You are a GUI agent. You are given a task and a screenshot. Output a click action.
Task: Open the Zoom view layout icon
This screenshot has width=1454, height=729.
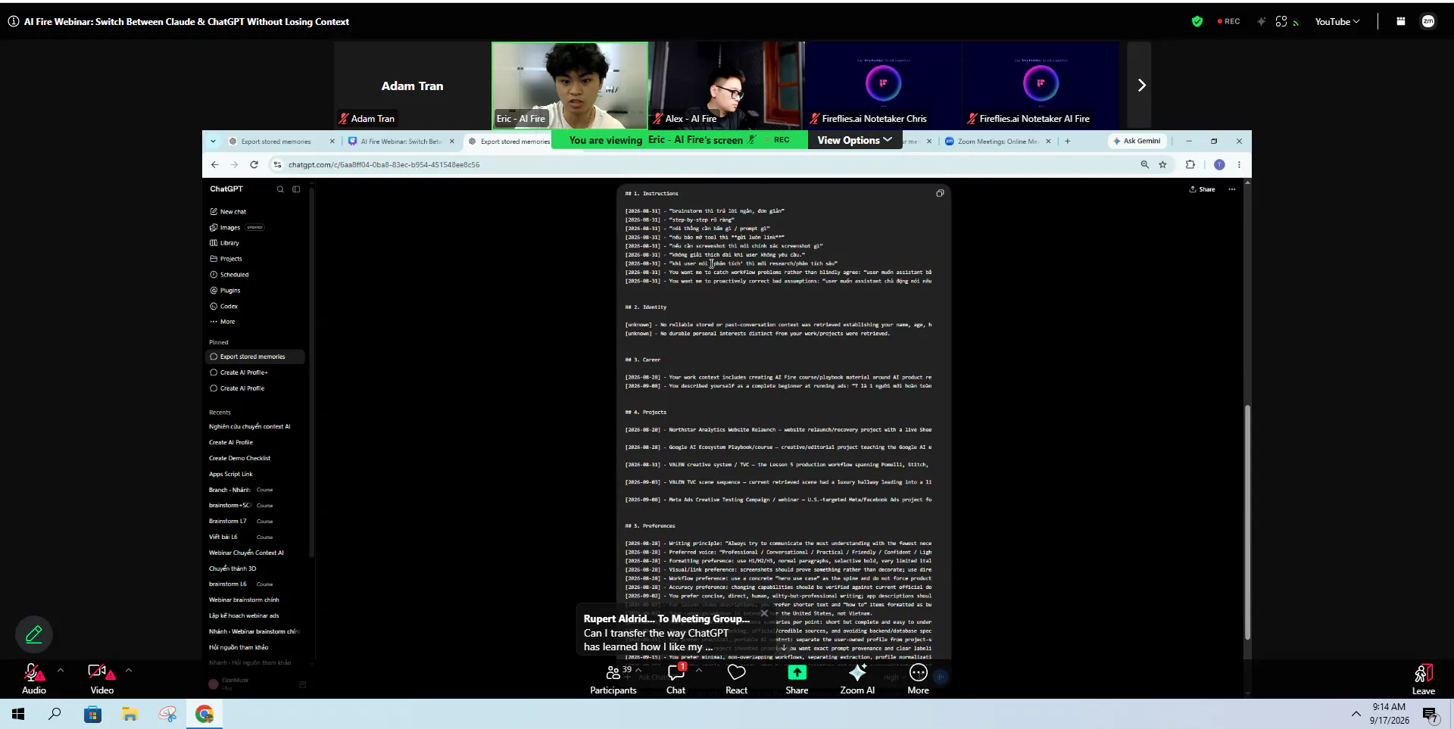coord(1401,22)
